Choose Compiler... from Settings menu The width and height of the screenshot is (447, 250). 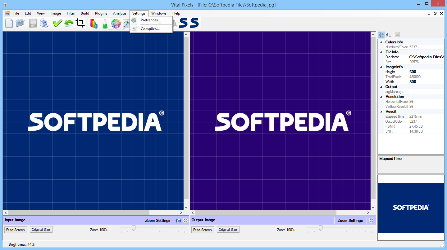(x=151, y=29)
